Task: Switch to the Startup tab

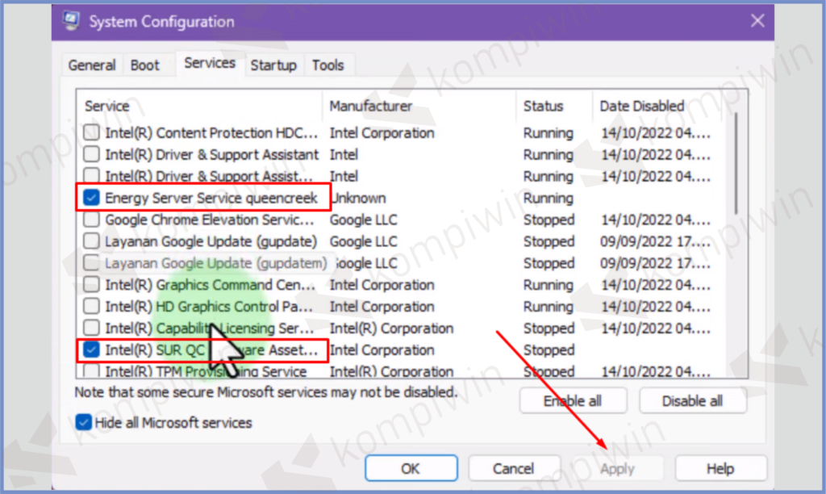Action: coord(273,65)
